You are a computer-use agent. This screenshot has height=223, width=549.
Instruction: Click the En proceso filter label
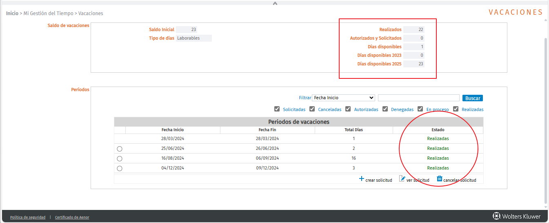438,109
